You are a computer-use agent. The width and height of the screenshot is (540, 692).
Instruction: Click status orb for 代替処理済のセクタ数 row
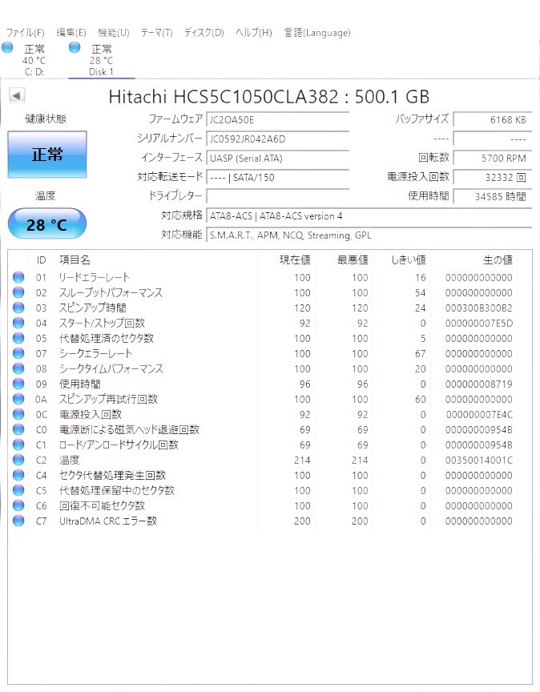(18, 338)
